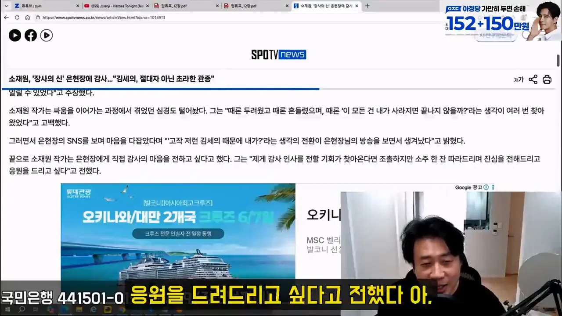Viewport: 562px width, 316px height.
Task: Expand the tab search chevron
Action: click(x=6, y=6)
